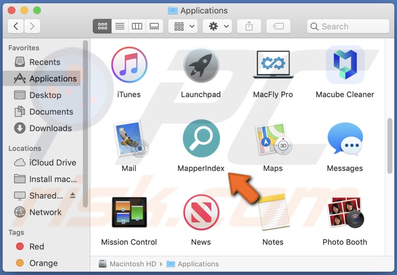Click Macintosh HD in the path bar

pos(127,264)
